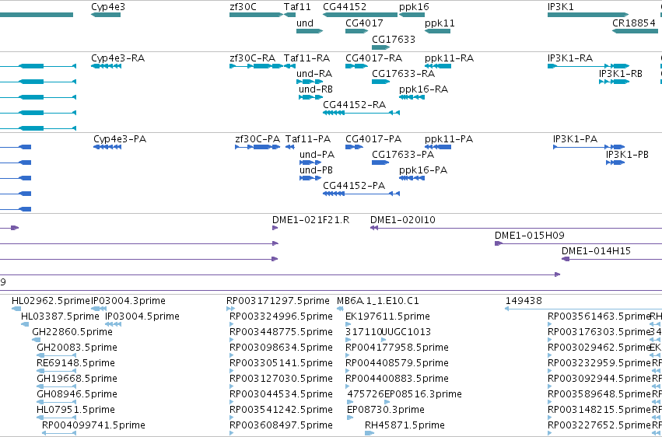Select the CG17633-RA transcript label

[x=403, y=73]
